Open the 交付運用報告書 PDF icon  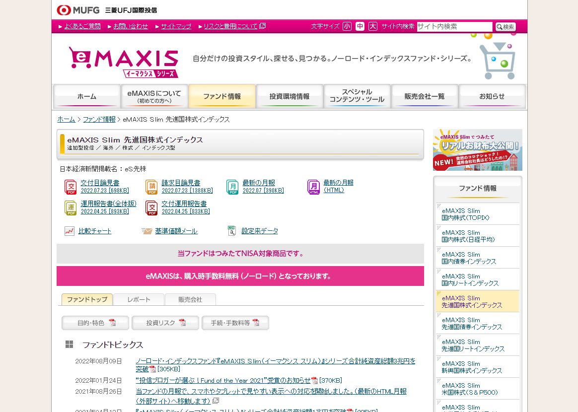(151, 208)
